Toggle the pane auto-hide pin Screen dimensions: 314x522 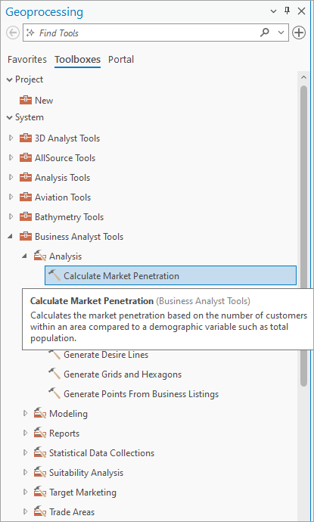pos(287,11)
